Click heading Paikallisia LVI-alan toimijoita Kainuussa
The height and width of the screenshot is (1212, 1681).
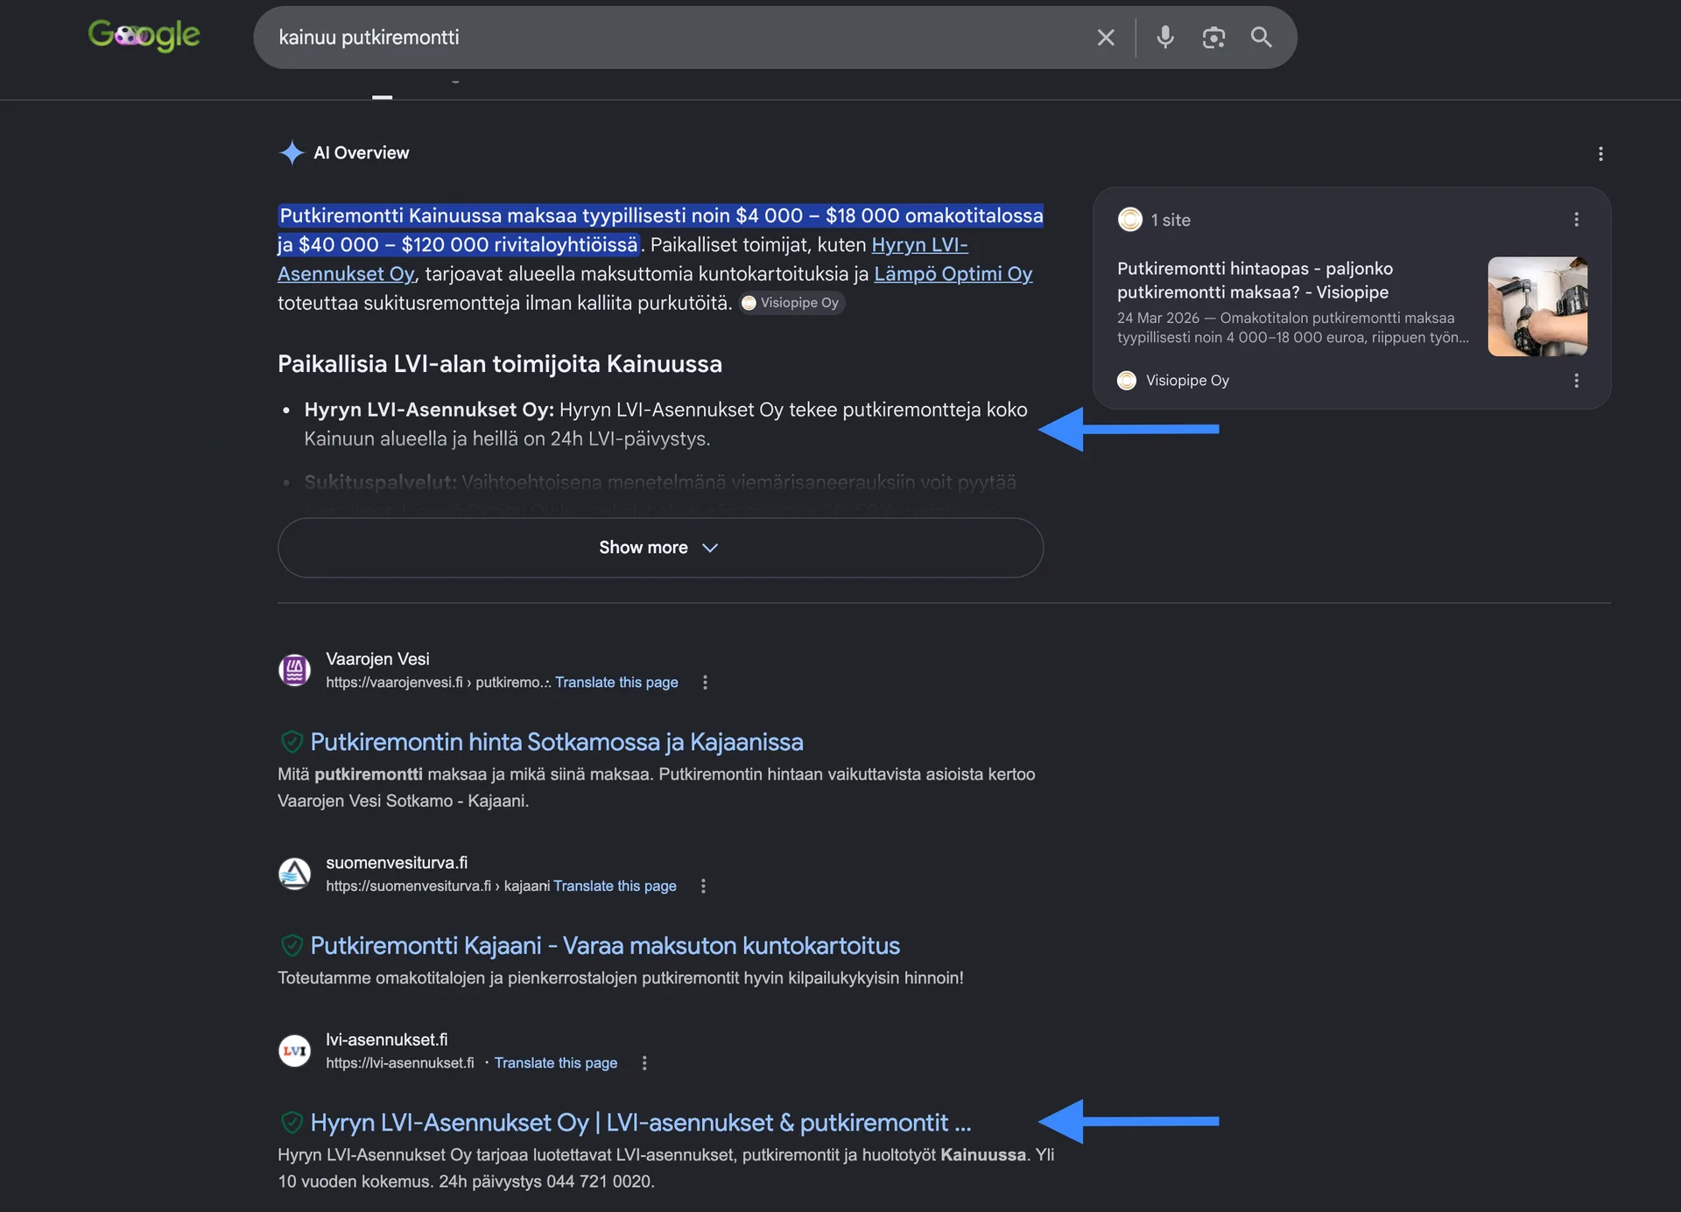point(500,364)
